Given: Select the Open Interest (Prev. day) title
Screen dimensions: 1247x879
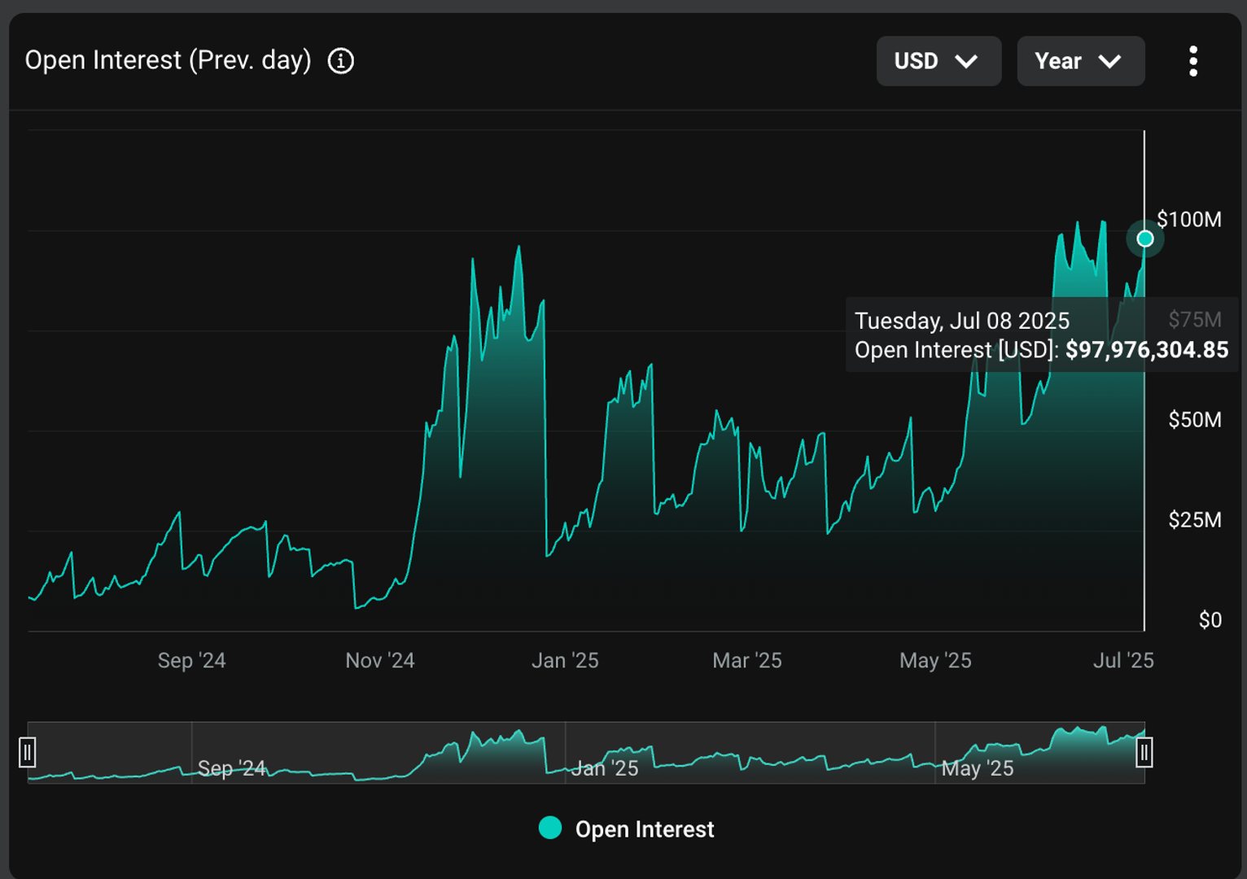Looking at the screenshot, I should (167, 60).
